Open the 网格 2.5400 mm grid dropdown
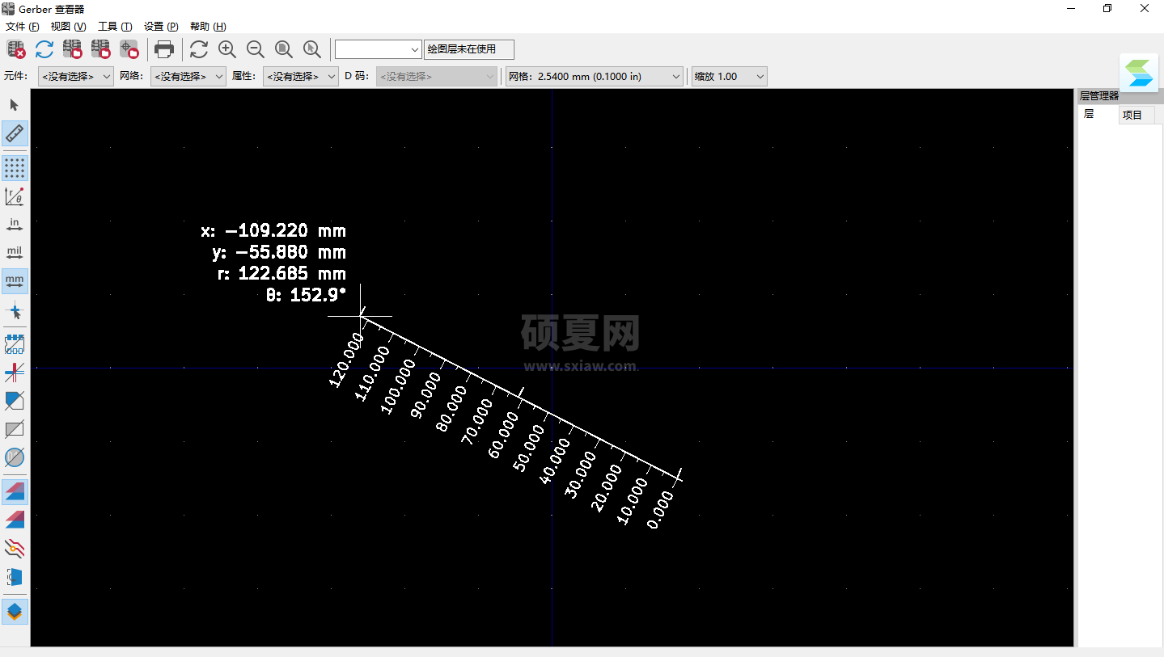 click(595, 77)
